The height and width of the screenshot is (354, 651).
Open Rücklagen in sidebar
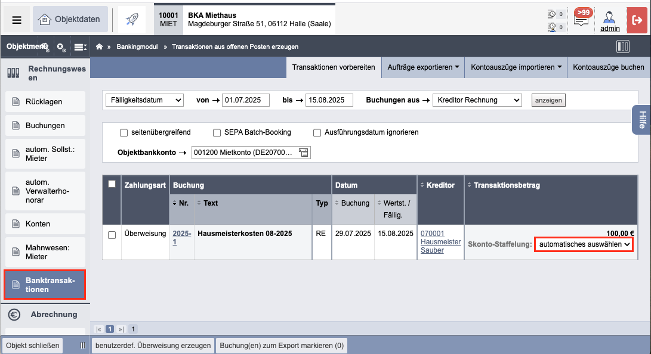45,101
